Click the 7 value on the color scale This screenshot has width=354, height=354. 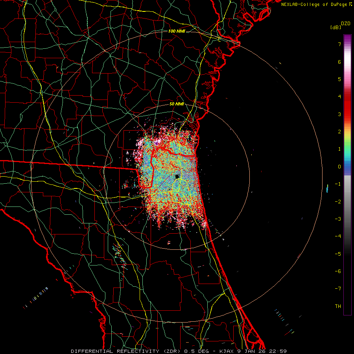tap(339, 44)
